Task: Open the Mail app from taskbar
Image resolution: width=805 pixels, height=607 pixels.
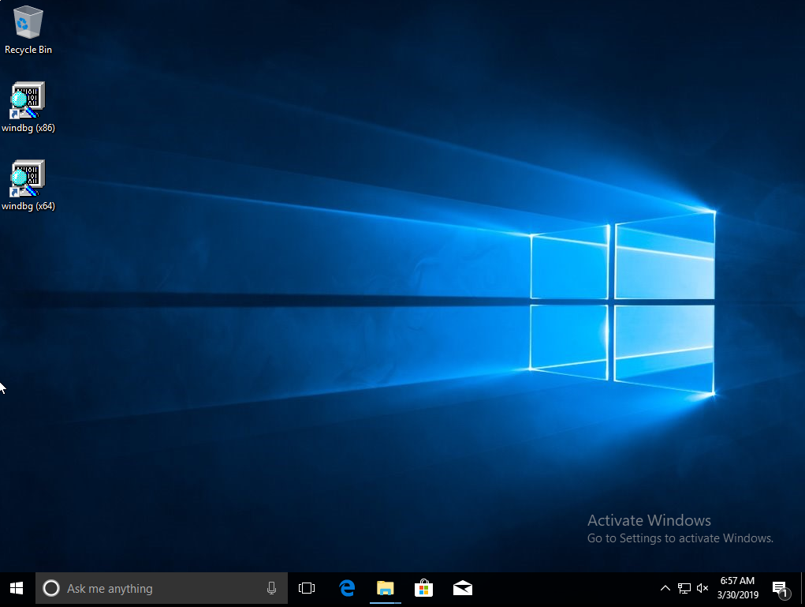Action: pyautogui.click(x=463, y=588)
